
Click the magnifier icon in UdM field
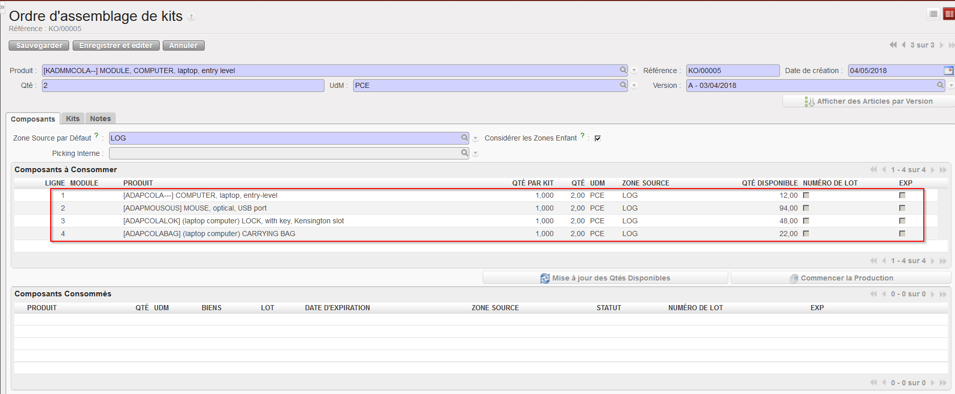point(623,85)
